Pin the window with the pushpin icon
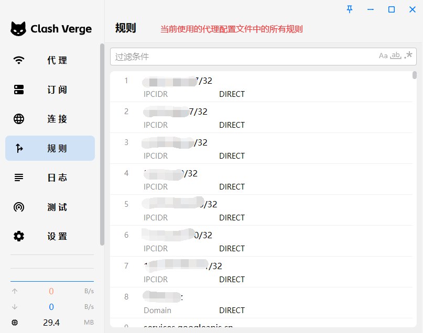Image resolution: width=423 pixels, height=333 pixels. click(x=350, y=9)
